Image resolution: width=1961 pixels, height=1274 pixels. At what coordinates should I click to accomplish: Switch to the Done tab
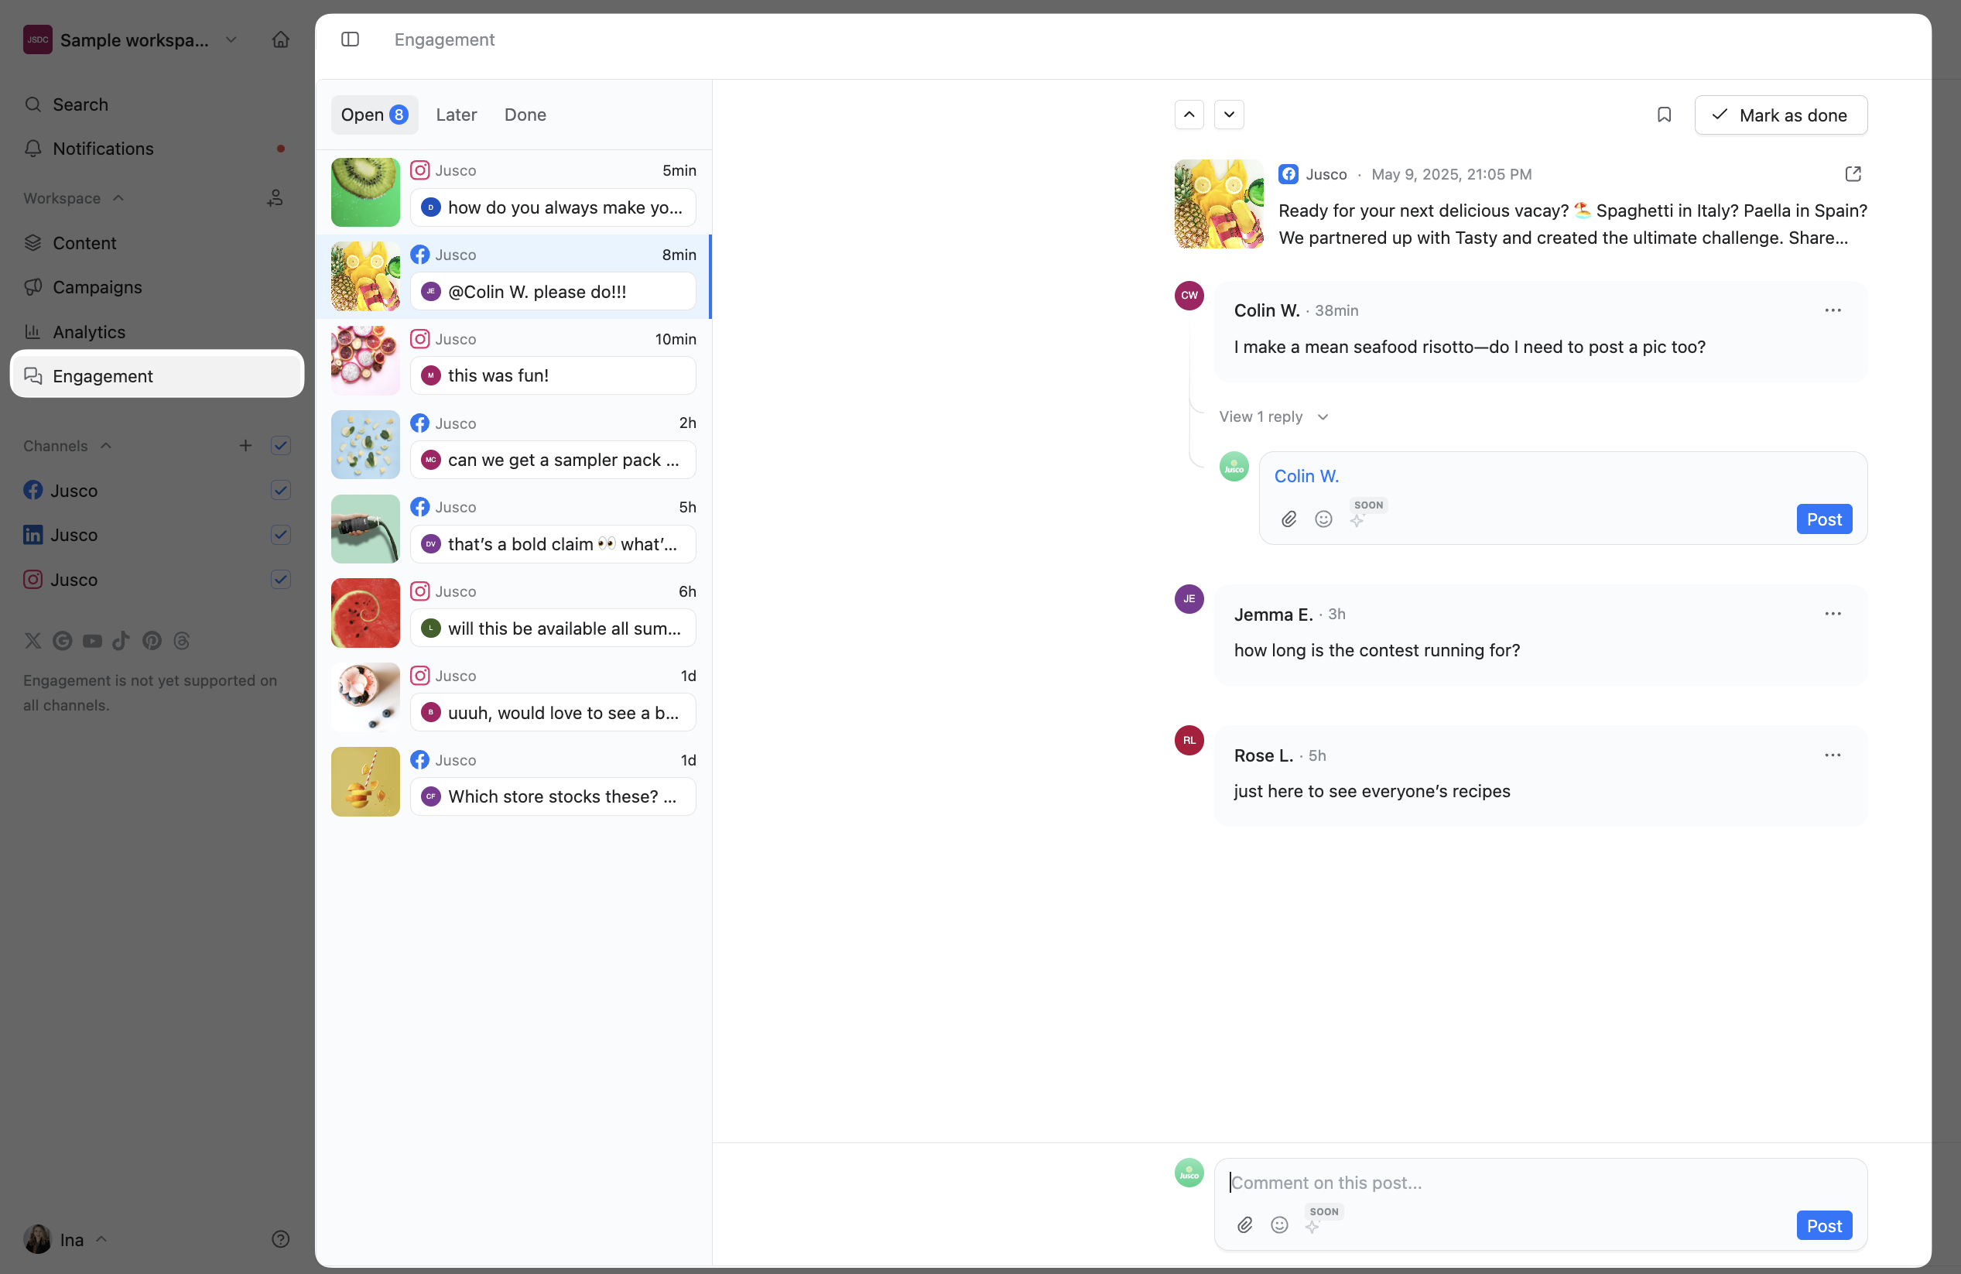(525, 115)
